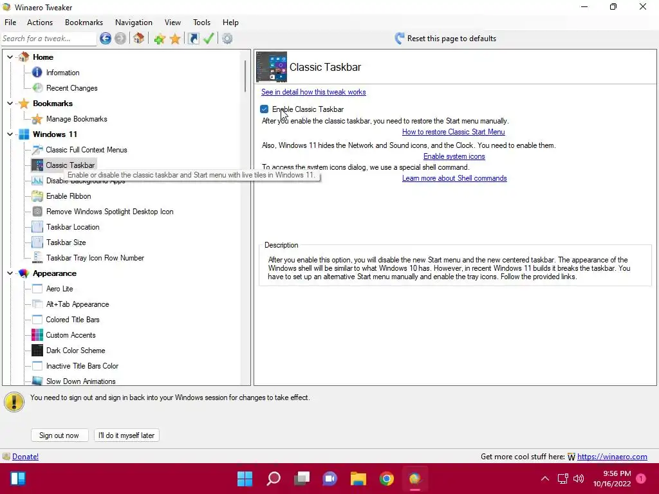Image resolution: width=659 pixels, height=494 pixels.
Task: Open the View menu
Action: [x=172, y=23]
